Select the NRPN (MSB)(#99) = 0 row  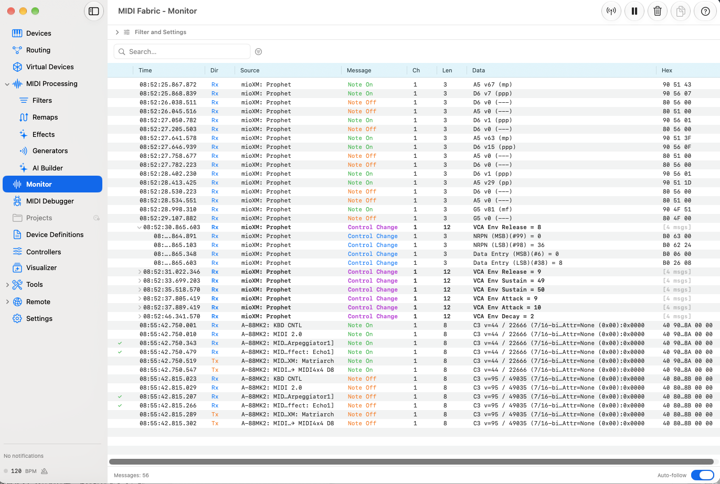(414, 236)
